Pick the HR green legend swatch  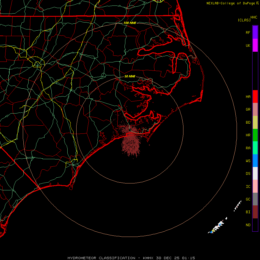click(x=255, y=135)
